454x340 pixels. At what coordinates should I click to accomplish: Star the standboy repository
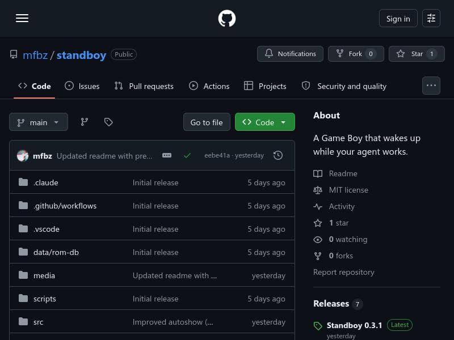click(x=417, y=54)
